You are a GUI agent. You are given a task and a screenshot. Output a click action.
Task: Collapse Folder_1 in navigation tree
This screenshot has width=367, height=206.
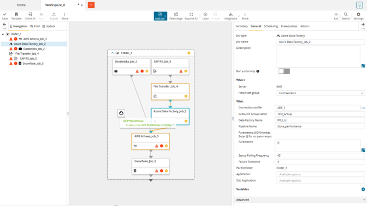click(x=3, y=34)
